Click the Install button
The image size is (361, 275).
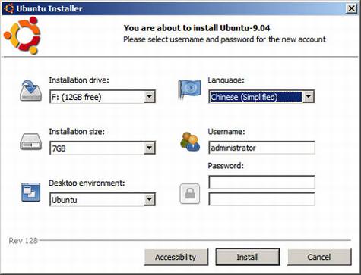248,257
